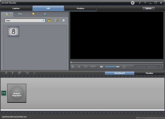Screen dimensions: 165x119
Task: Click the Option button
Action: pyautogui.click(x=148, y=8)
